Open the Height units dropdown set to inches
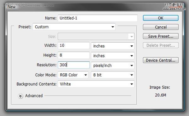Viewport: 189px width, 116px height. (113, 55)
